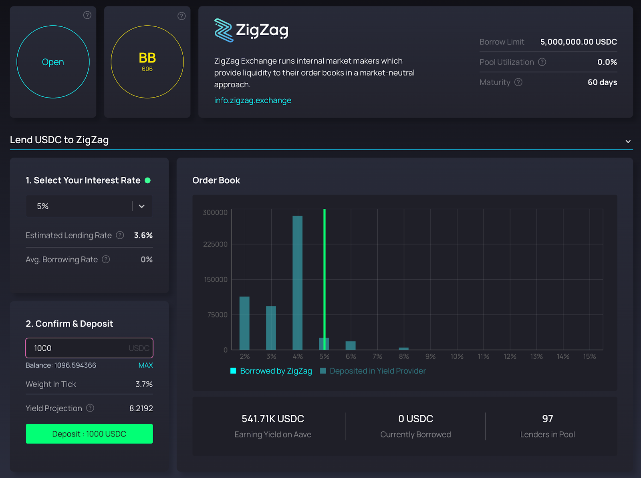
Task: Toggle Borrowed by ZigZag legend entry
Action: (271, 371)
